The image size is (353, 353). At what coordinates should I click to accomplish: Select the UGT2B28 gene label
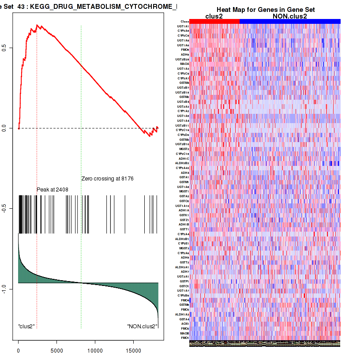point(183,59)
